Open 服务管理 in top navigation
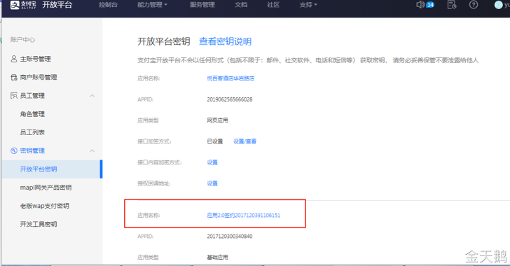The height and width of the screenshot is (266, 510). pyautogui.click(x=202, y=5)
